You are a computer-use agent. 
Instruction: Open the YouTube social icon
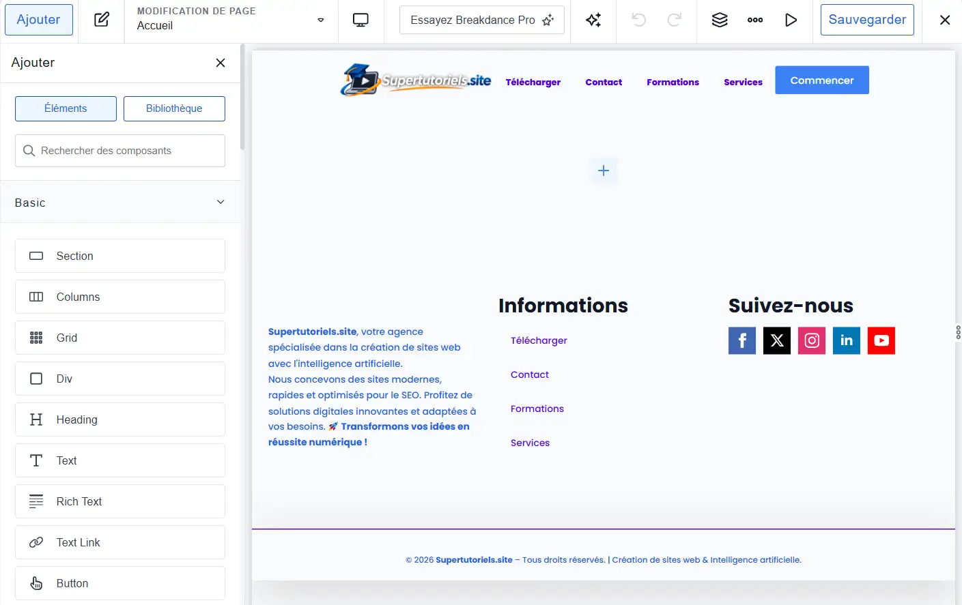pyautogui.click(x=881, y=340)
